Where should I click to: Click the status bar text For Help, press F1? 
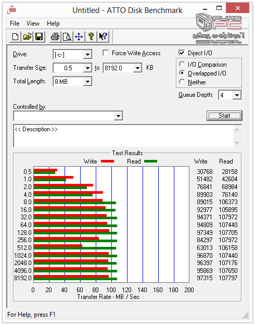coord(31,315)
